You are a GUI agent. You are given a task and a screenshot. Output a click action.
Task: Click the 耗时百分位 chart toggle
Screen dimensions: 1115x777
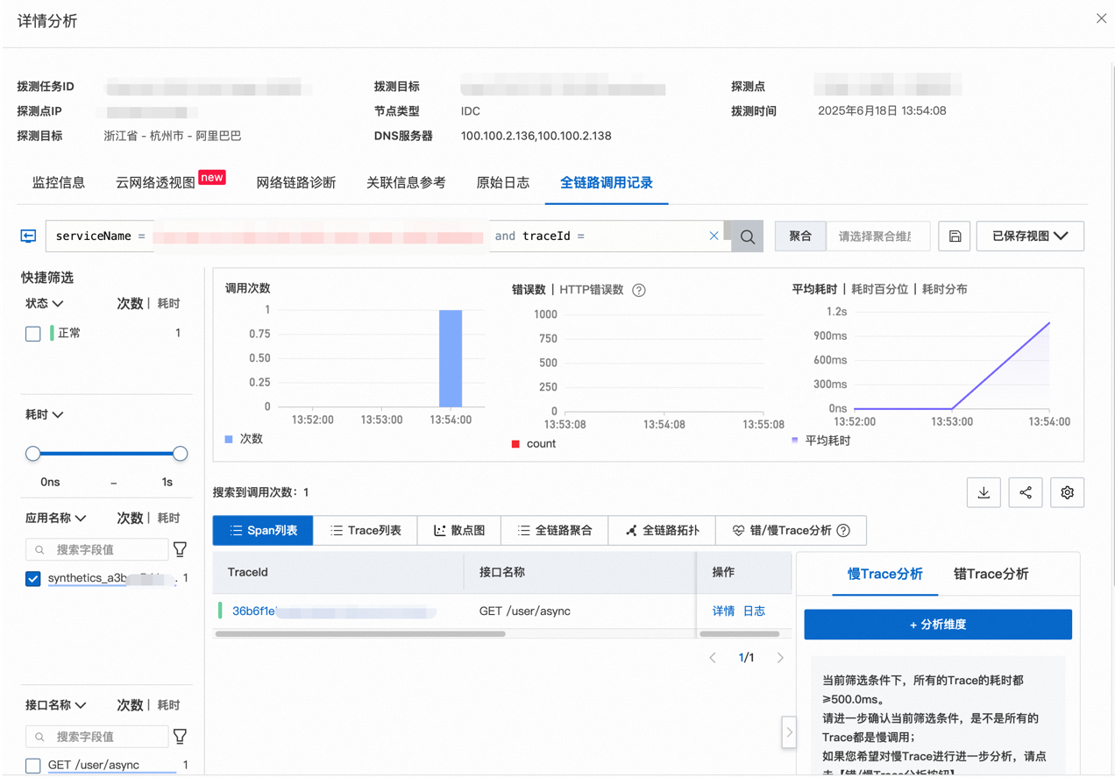pyautogui.click(x=880, y=289)
